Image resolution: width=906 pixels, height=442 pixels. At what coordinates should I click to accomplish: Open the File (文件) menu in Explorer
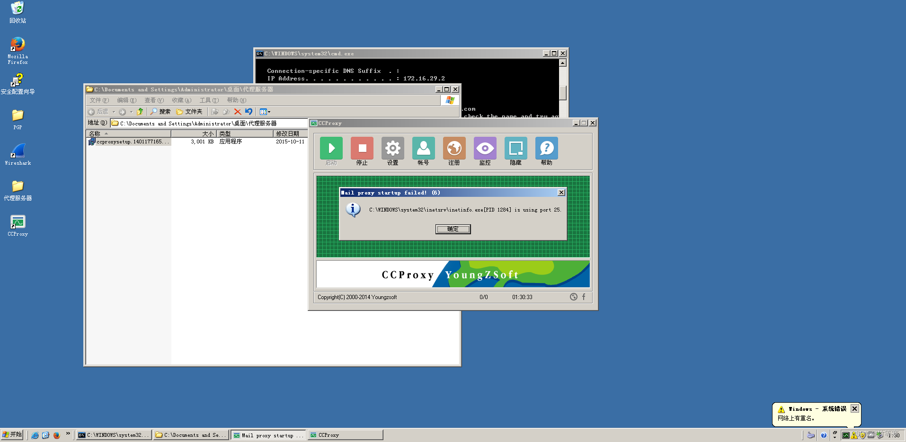click(x=99, y=100)
